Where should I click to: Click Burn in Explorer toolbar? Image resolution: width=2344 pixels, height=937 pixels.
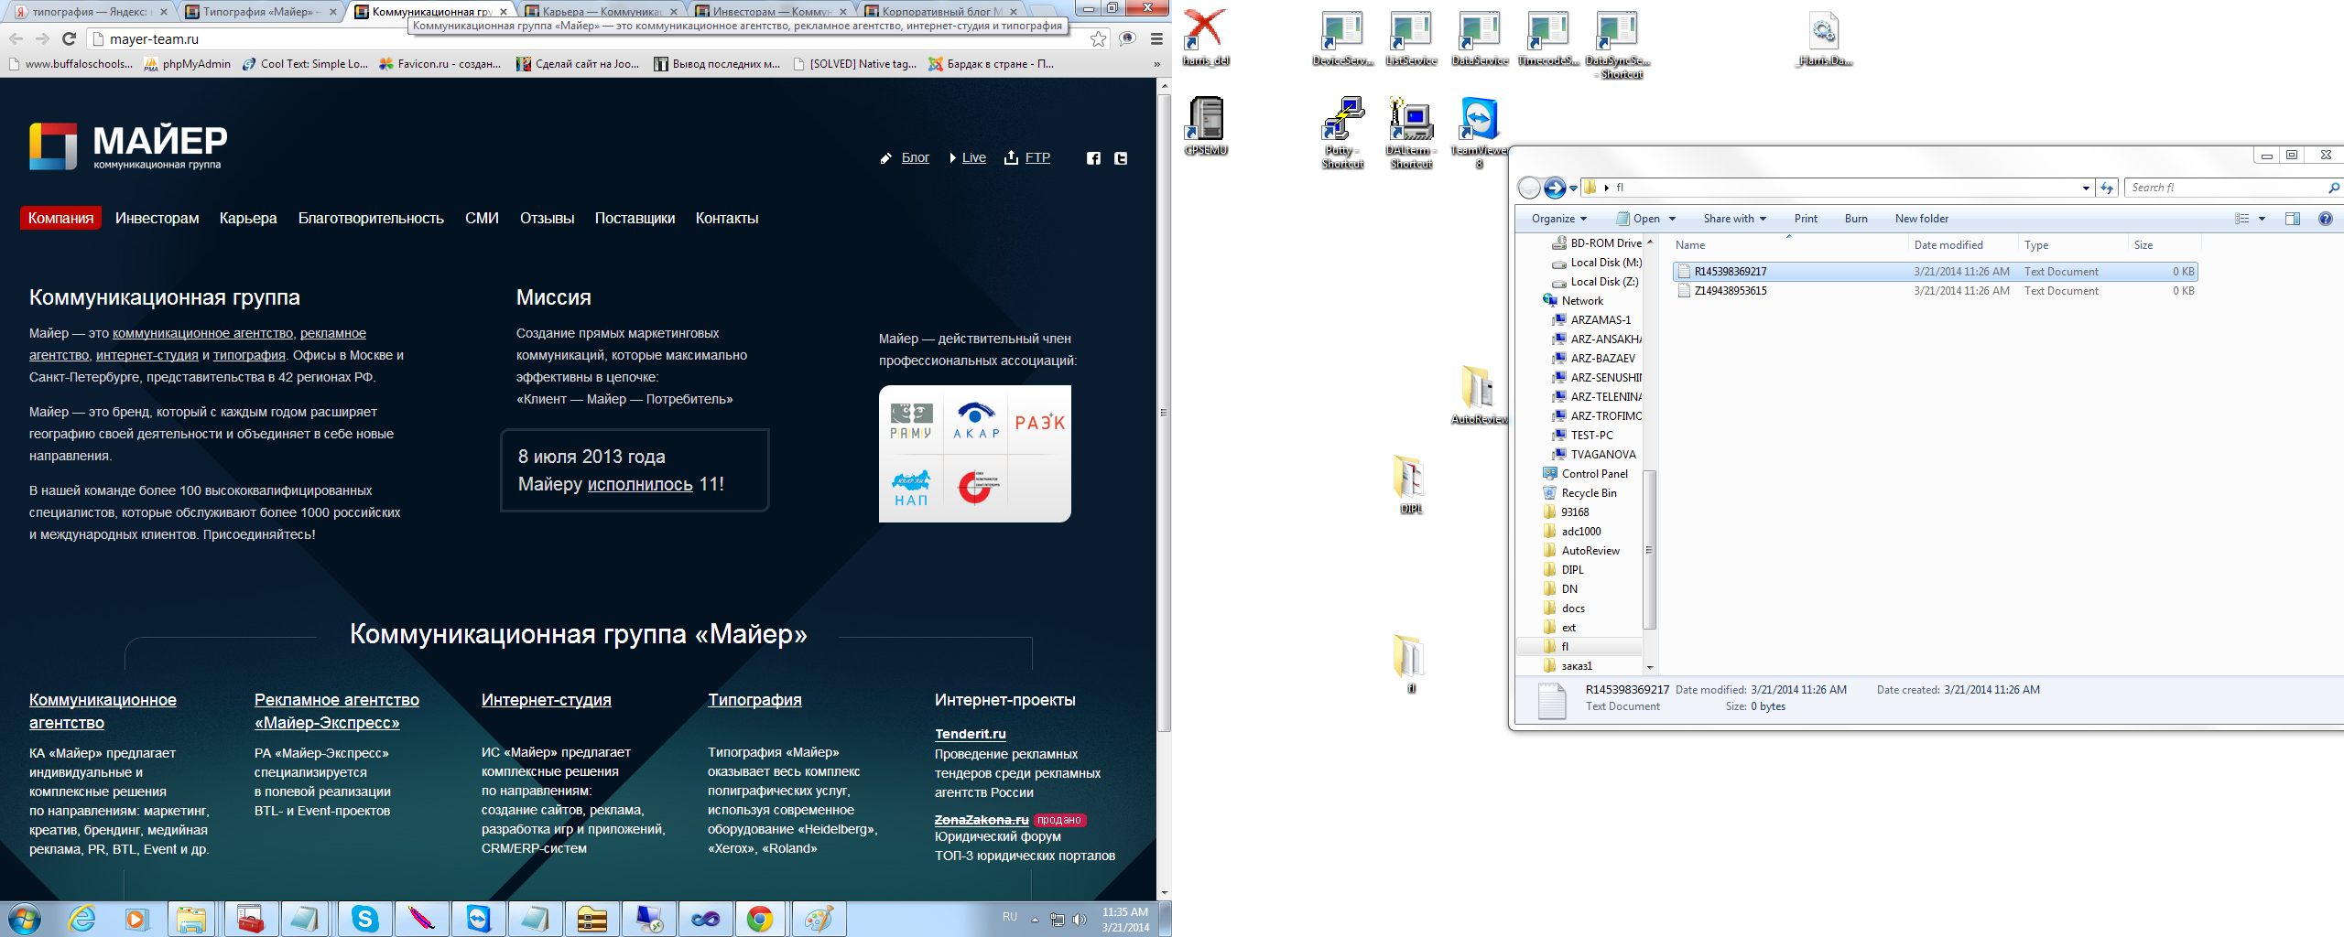tap(1856, 219)
